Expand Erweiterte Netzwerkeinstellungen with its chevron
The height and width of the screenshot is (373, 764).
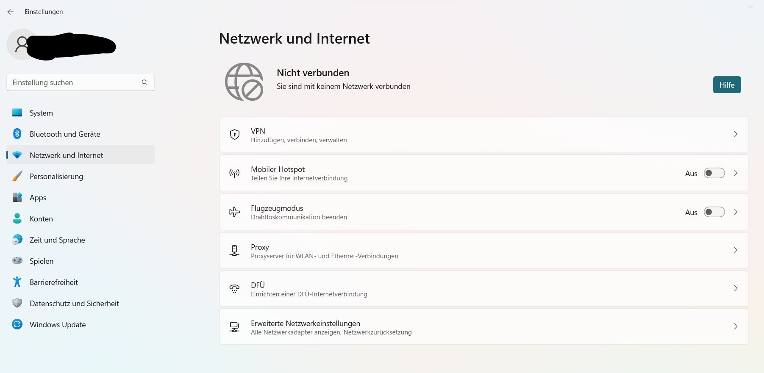coord(736,326)
